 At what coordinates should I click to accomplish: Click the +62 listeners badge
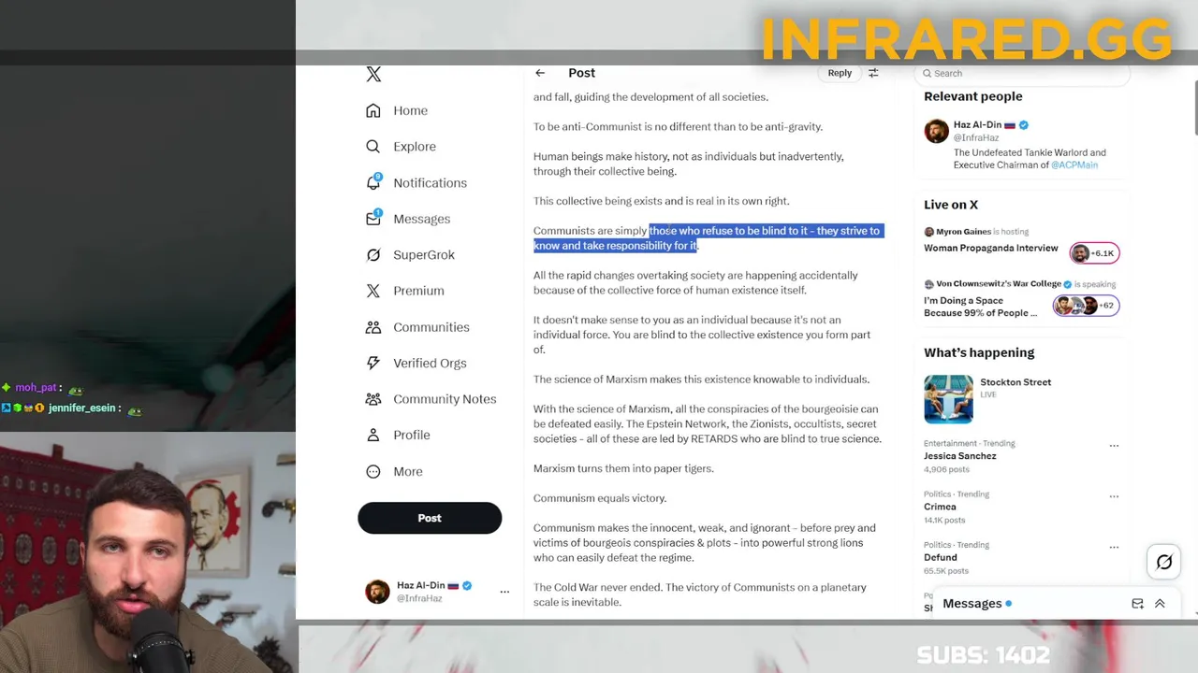point(1086,306)
